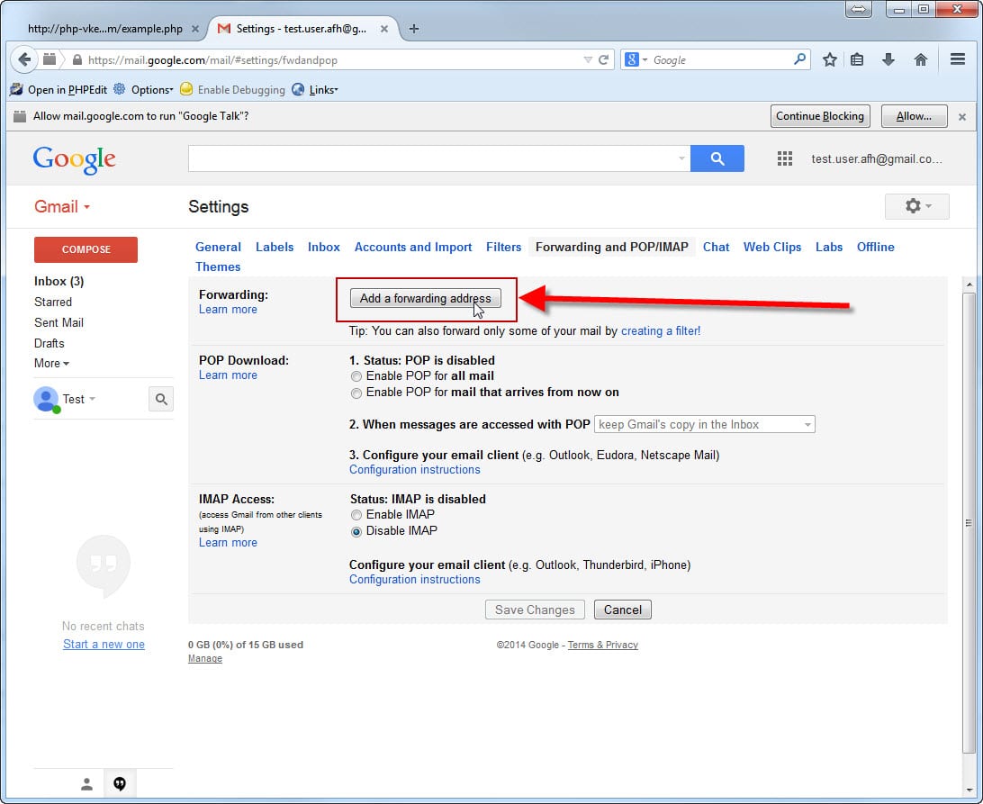Click the chat search magnifier icon
This screenshot has height=804, width=983.
(160, 399)
